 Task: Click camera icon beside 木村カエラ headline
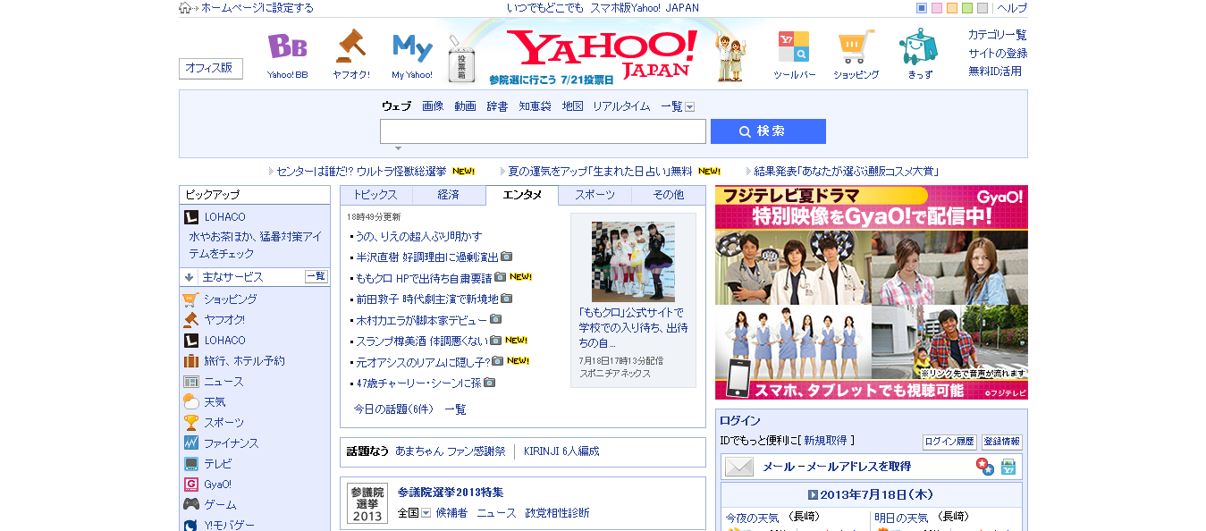click(x=495, y=319)
